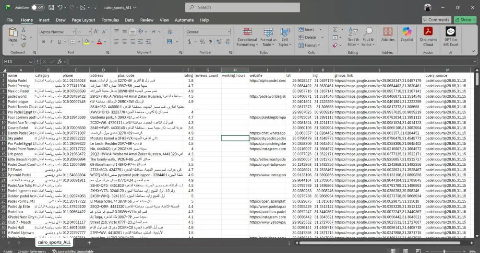This screenshot has width=480, height=253.
Task: Open GPT for MS Excel add-in
Action: [451, 37]
